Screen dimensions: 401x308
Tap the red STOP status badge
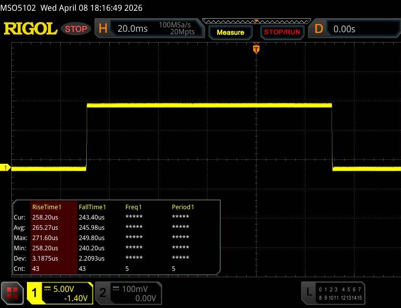[76, 29]
